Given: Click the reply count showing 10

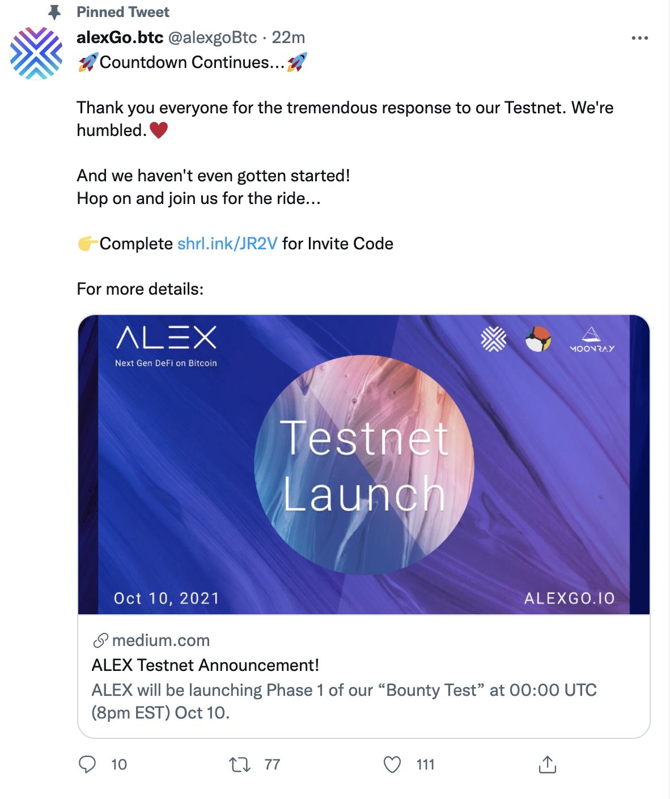Looking at the screenshot, I should point(120,765).
